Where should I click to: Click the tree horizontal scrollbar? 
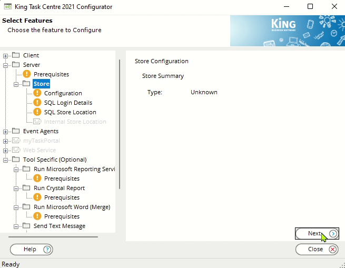coord(53,237)
